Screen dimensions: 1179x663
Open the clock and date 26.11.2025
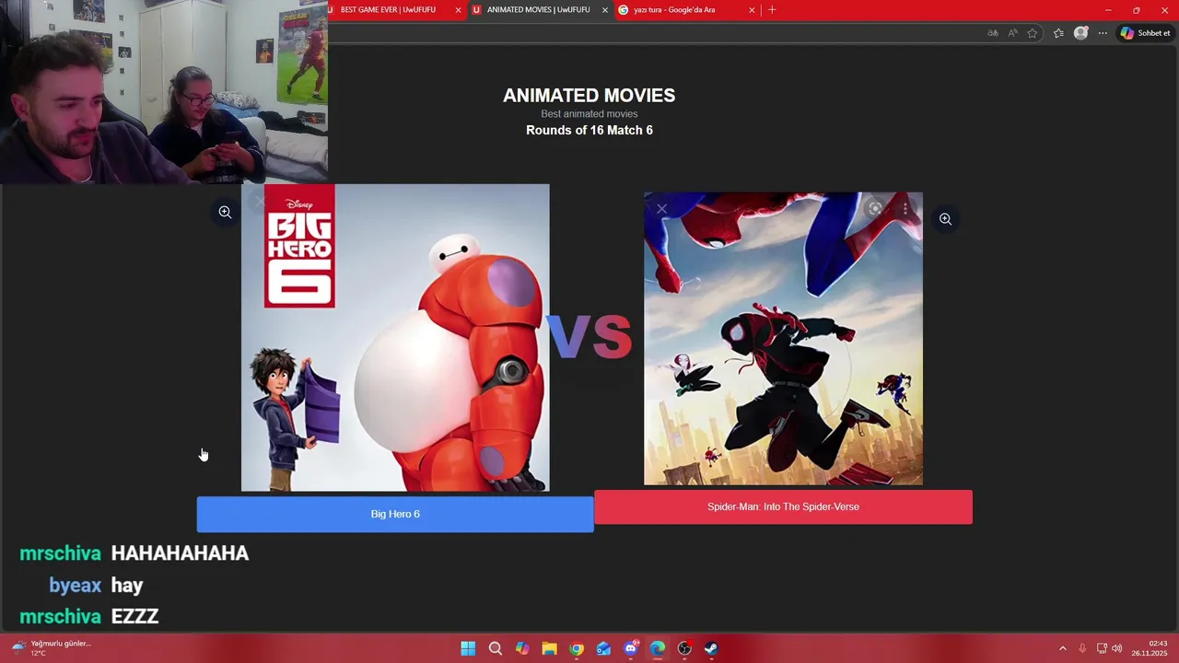(1150, 648)
